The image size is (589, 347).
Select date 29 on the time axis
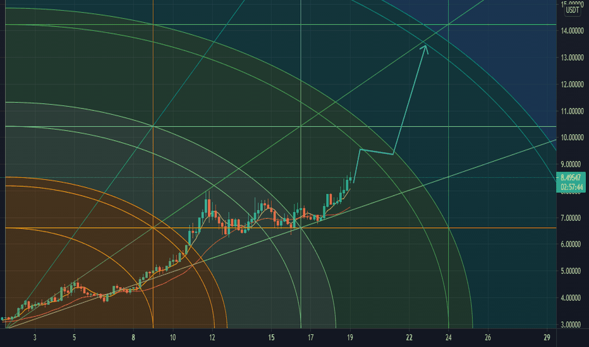(x=547, y=338)
